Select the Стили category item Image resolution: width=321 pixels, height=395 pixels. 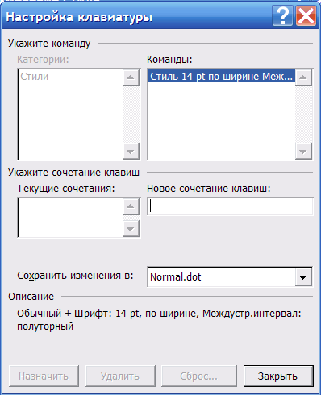pos(35,77)
